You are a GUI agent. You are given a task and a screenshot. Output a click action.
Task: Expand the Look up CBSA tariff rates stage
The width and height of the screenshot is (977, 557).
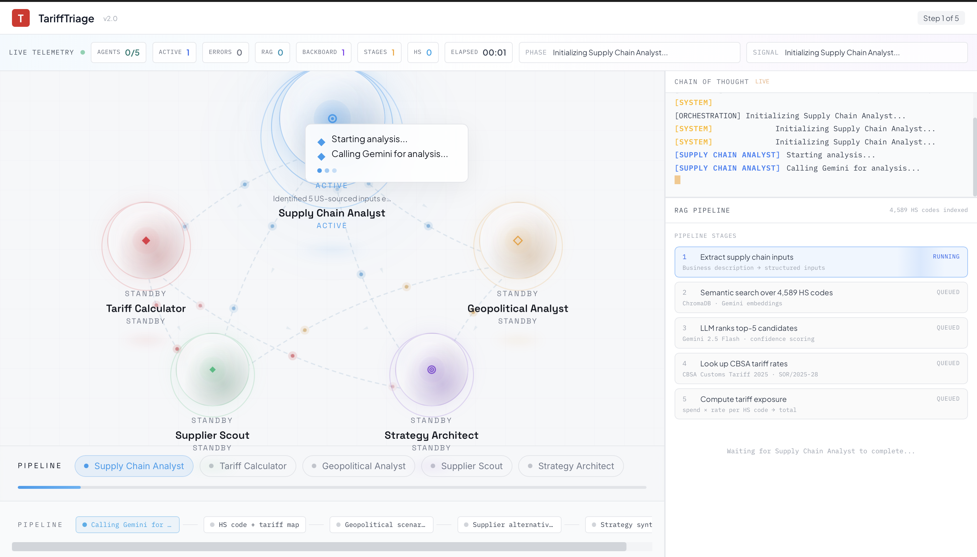click(x=821, y=368)
